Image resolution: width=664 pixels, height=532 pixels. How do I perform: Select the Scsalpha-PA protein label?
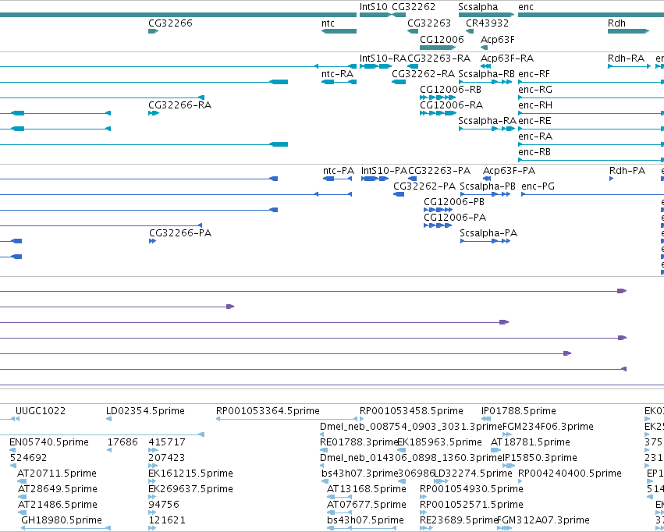click(x=488, y=233)
